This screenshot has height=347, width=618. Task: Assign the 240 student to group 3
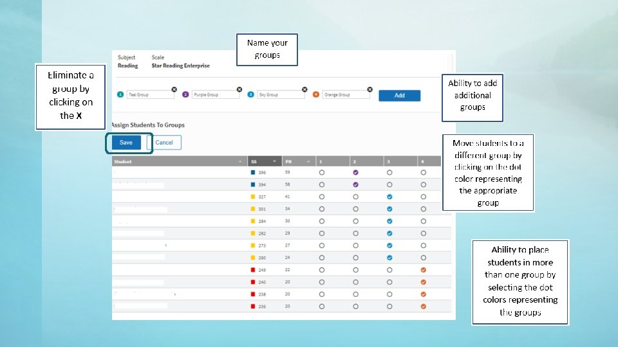(389, 282)
